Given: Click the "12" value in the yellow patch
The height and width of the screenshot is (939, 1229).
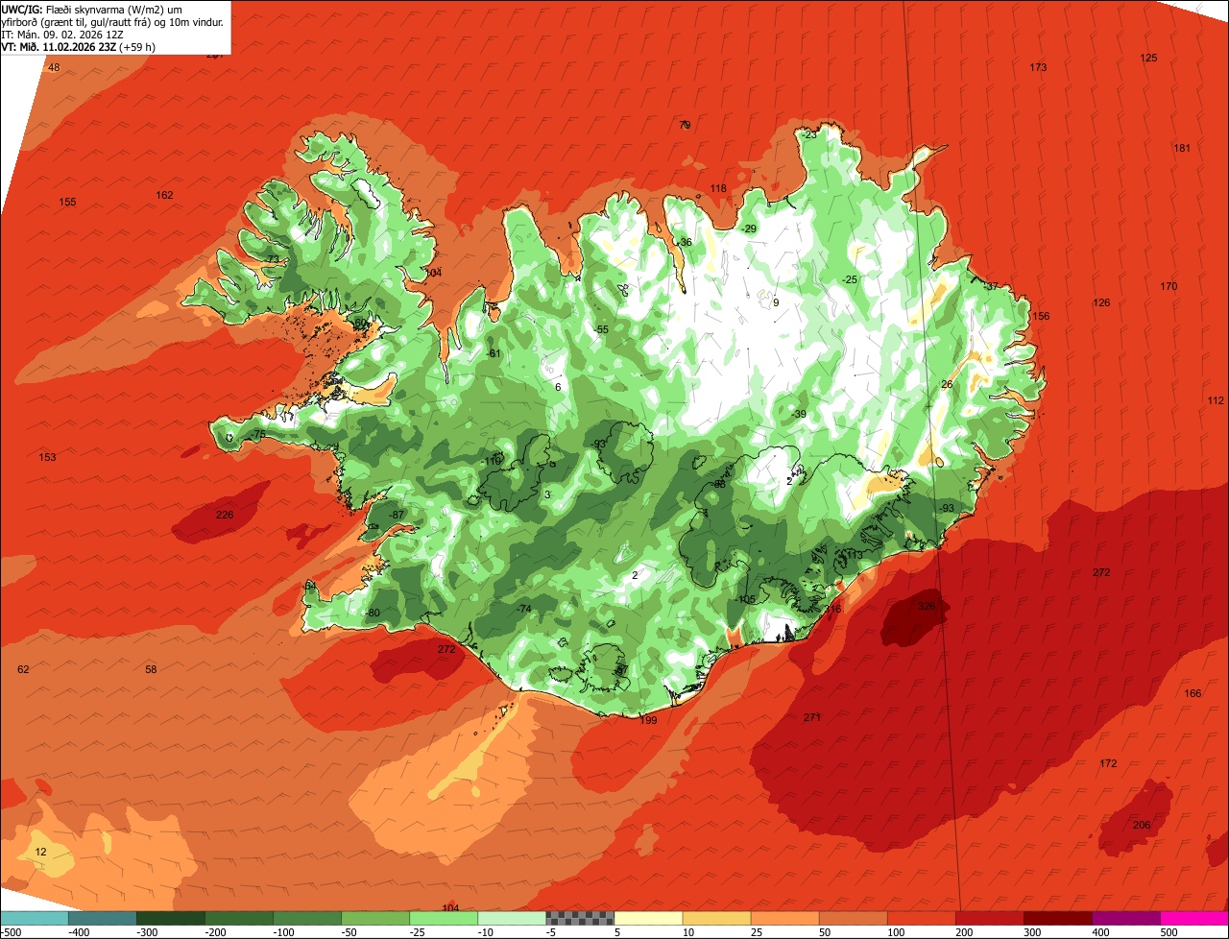Looking at the screenshot, I should click(40, 852).
